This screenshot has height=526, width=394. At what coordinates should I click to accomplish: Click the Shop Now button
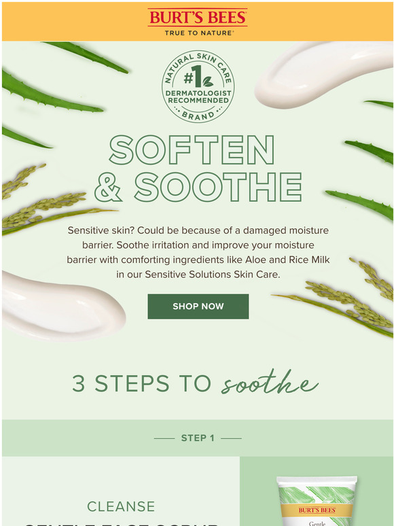coord(198,306)
